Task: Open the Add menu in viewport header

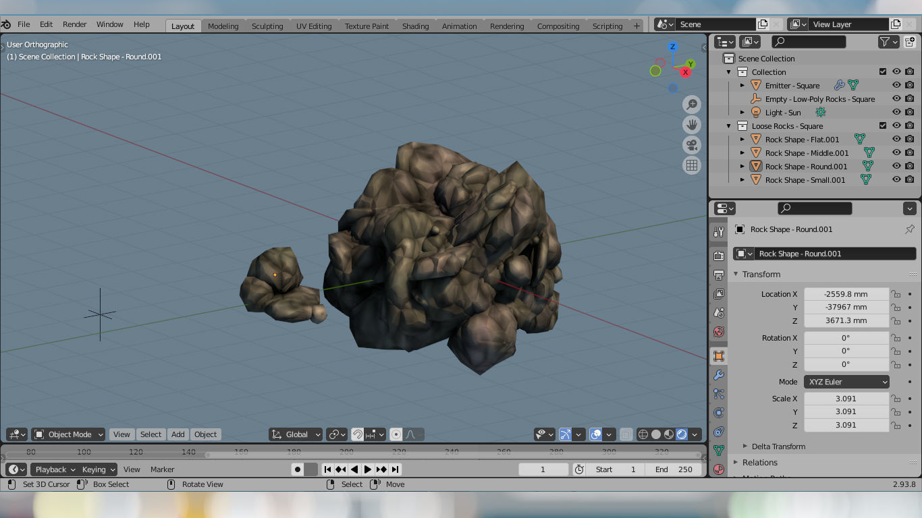Action: (178, 434)
